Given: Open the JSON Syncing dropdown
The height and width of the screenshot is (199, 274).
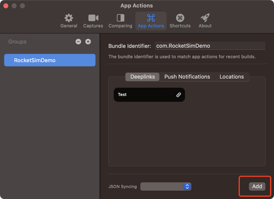Looking at the screenshot, I should 166,186.
